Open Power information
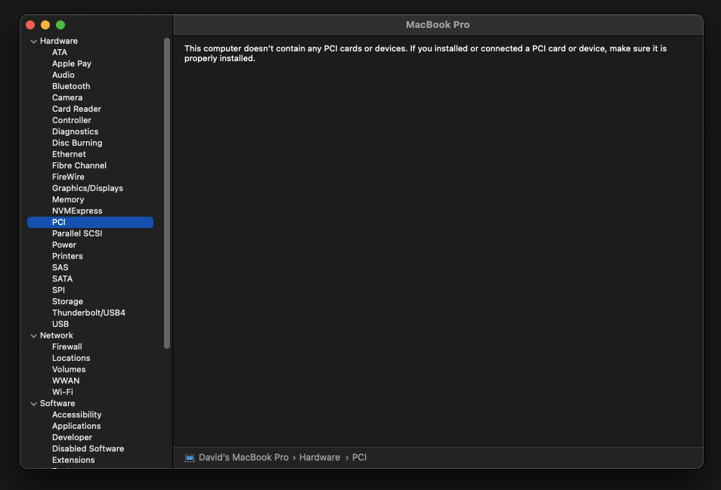The image size is (721, 490). click(64, 245)
